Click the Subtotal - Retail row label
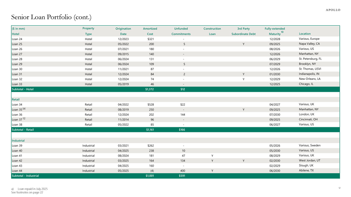This screenshot has height=197, width=351. 23,129
